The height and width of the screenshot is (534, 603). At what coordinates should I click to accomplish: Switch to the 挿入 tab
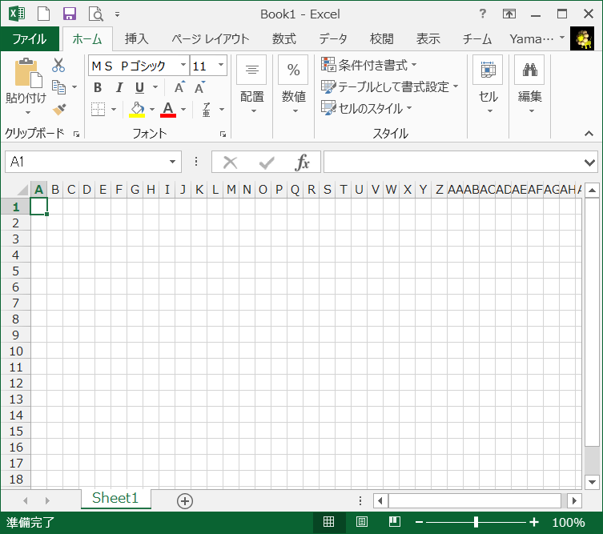tap(136, 39)
